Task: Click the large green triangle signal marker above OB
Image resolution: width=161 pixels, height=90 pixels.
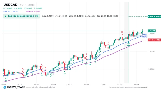Action: point(129,42)
